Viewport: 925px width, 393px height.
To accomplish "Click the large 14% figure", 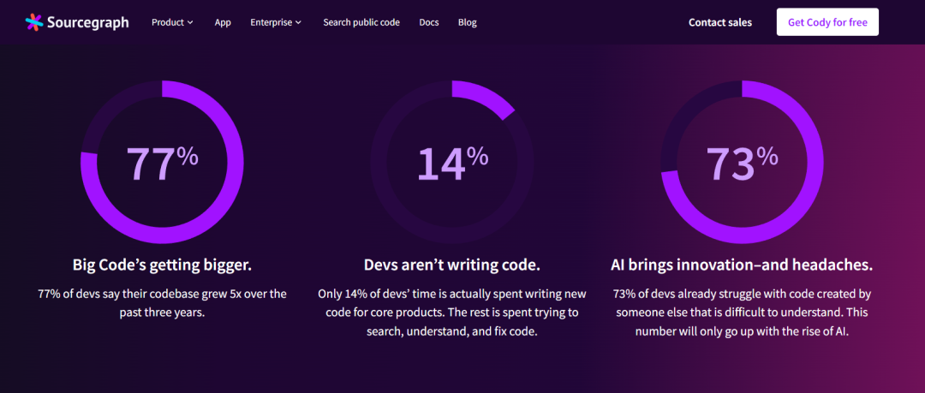I will (452, 163).
